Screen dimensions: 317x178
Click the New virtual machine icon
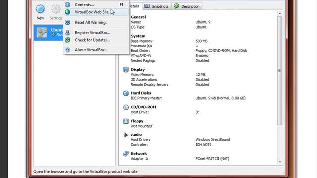(x=40, y=9)
